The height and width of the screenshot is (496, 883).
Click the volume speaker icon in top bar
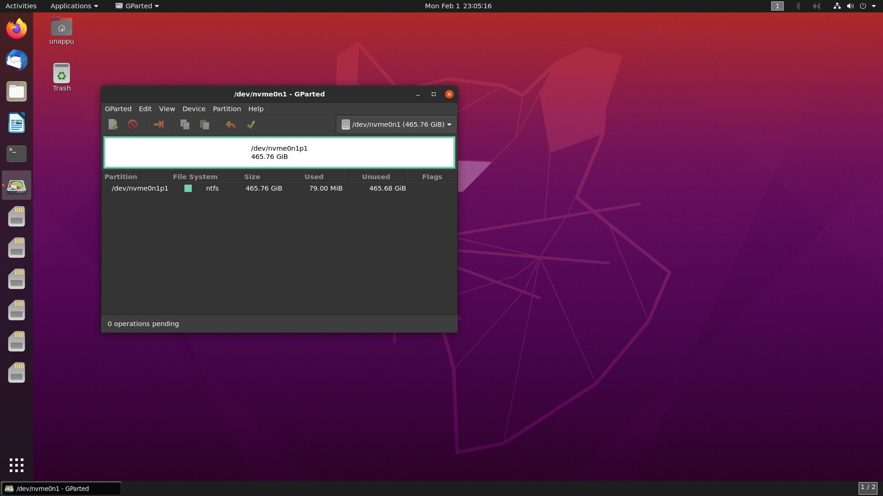click(x=850, y=6)
